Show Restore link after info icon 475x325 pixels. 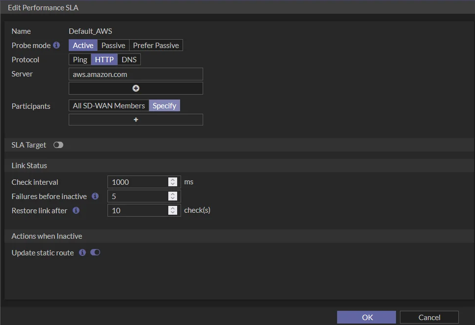[x=76, y=210]
